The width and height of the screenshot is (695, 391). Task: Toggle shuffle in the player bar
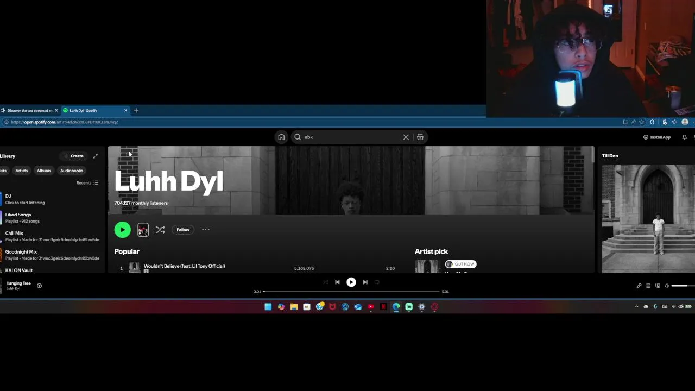click(x=325, y=282)
